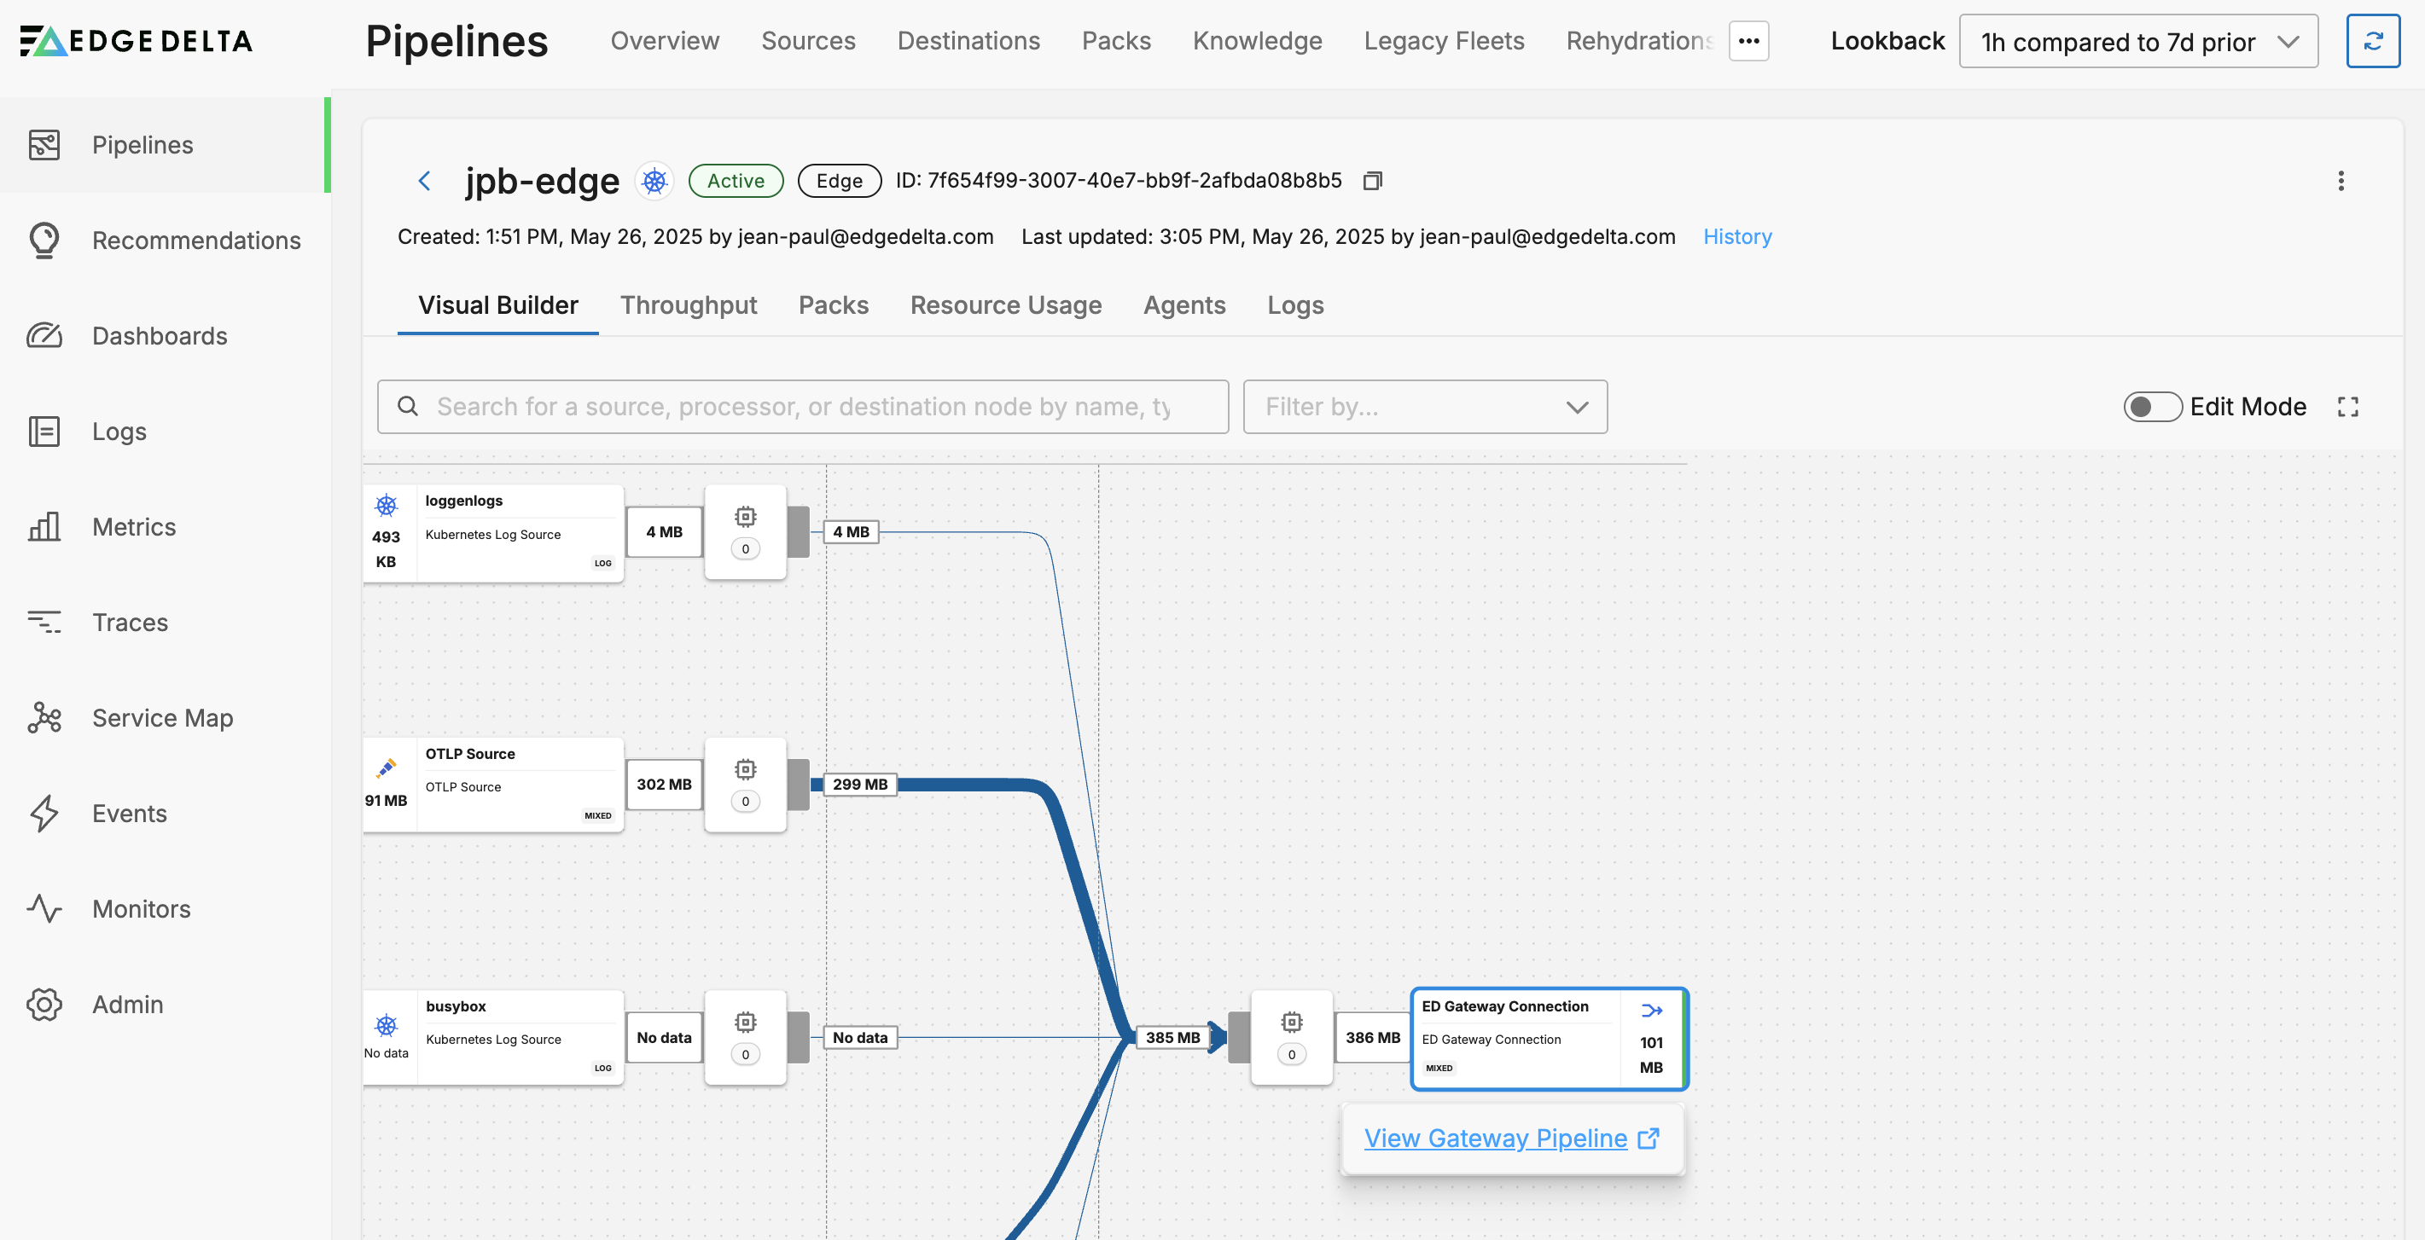Click the Edge type badge
2425x1240 pixels.
(x=839, y=181)
